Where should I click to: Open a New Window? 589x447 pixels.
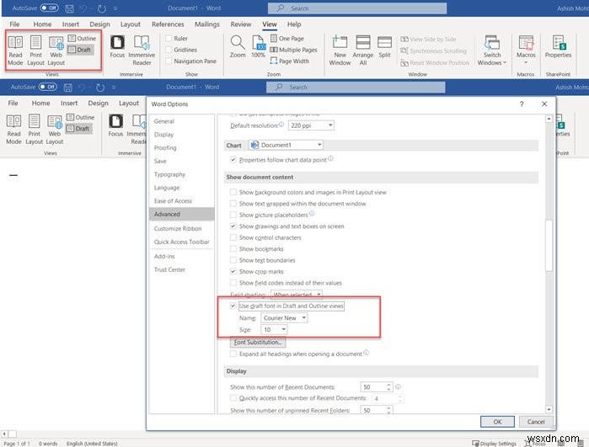pos(340,51)
